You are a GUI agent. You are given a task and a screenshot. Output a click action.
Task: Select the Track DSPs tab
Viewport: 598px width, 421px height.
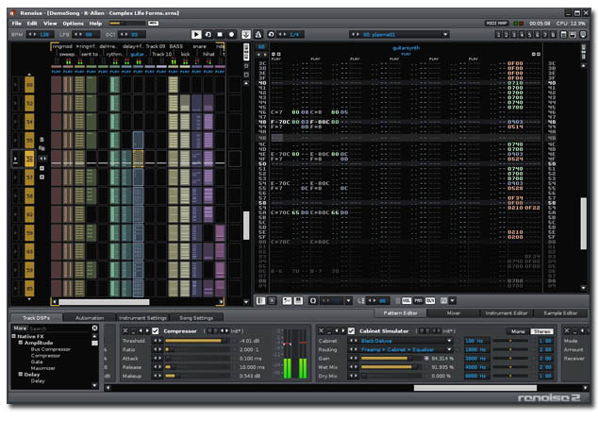(x=36, y=317)
